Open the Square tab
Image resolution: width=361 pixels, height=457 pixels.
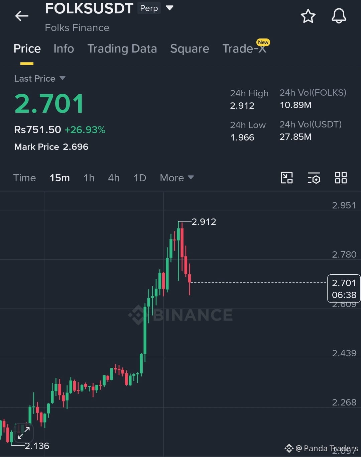click(190, 49)
